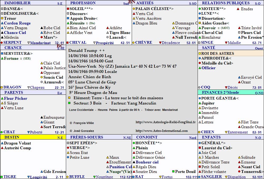Click the green triangle before Jupiter

click(200, 103)
